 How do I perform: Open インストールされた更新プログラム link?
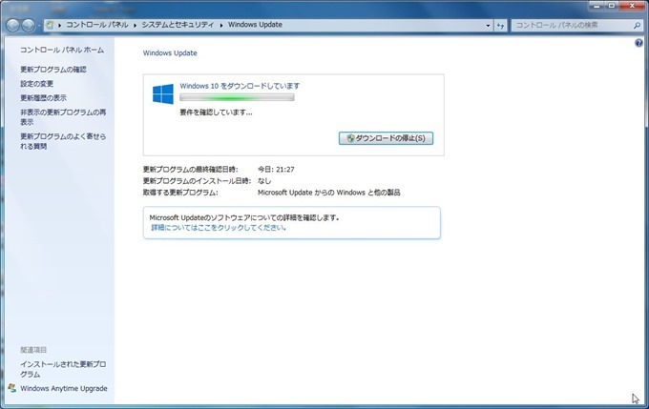tap(63, 369)
